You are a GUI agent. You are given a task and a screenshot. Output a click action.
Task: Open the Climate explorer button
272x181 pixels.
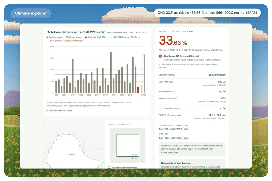[x=31, y=13]
